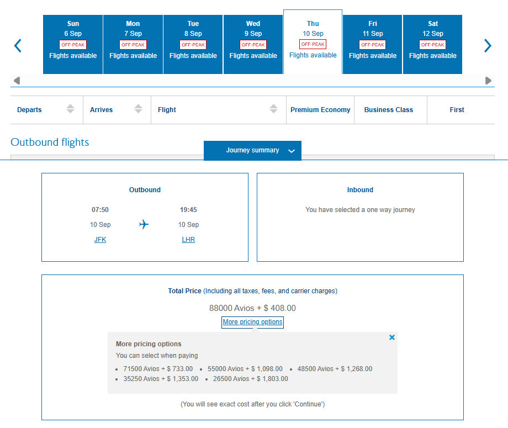
Task: Close the More pricing options popup
Action: (x=391, y=337)
